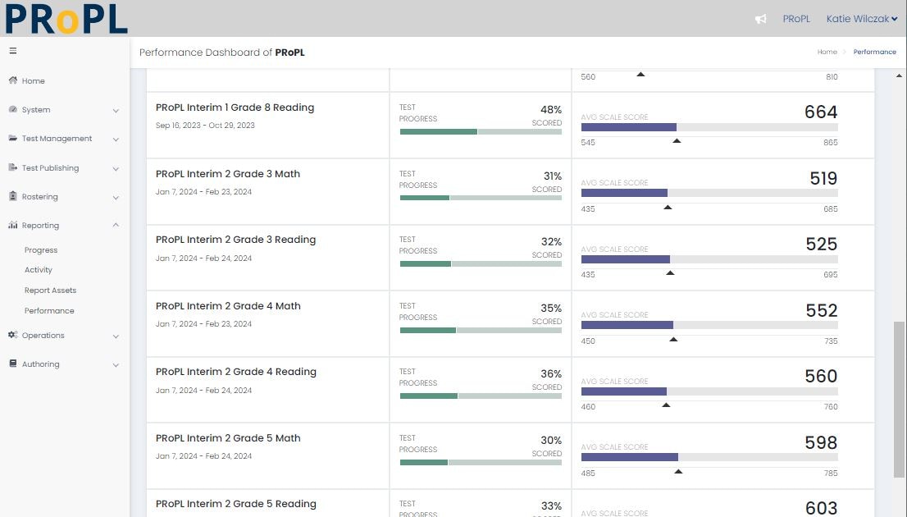Viewport: 907px width, 517px height.
Task: Select Progress under Reporting
Action: pos(41,250)
